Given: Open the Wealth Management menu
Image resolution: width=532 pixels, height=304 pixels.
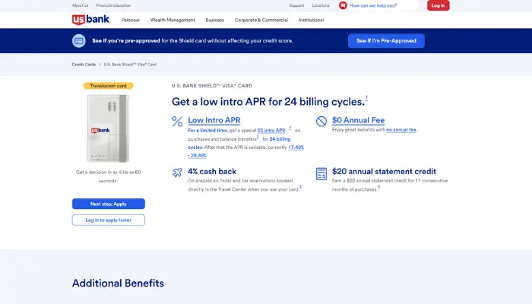Looking at the screenshot, I should [x=173, y=21].
